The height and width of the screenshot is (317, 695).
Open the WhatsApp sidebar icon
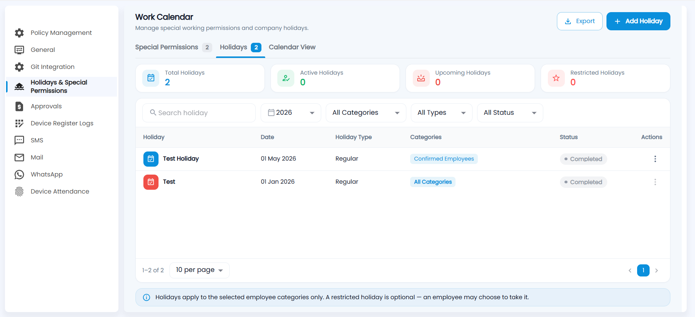(19, 175)
